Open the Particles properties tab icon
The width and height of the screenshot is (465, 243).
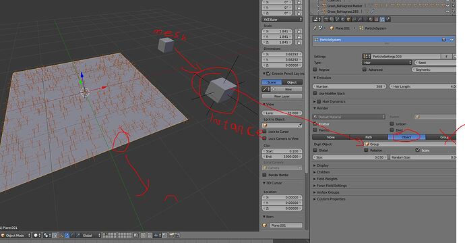pyautogui.click(x=382, y=20)
